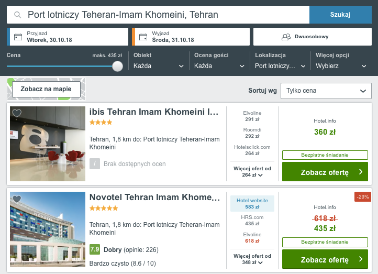Expand the Ocena gości filter dropdown
This screenshot has height=274, width=378.
[x=220, y=66]
